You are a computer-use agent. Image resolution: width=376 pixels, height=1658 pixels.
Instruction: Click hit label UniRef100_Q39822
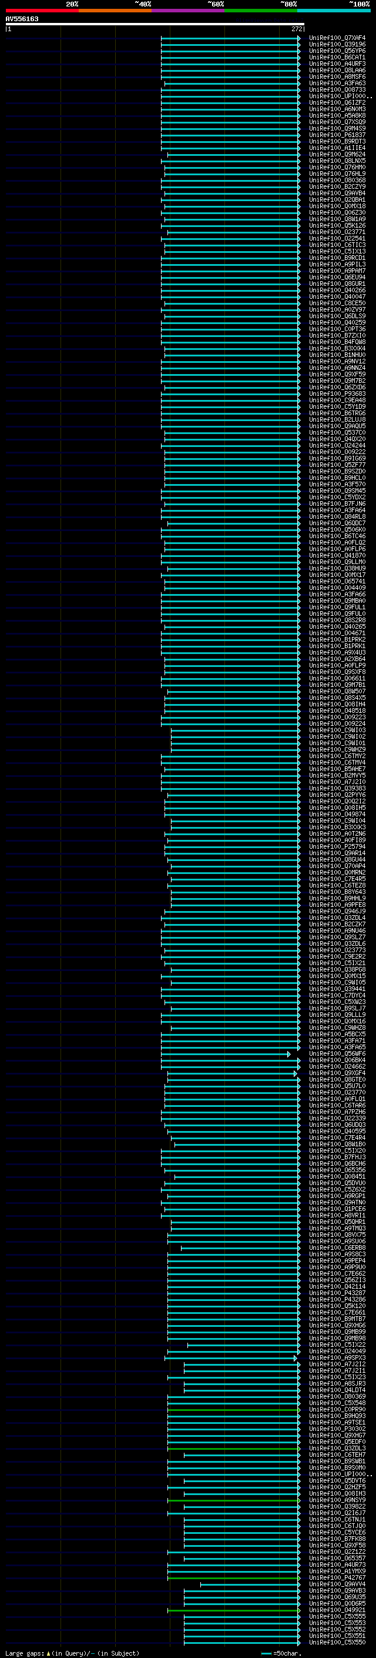[337, 1506]
